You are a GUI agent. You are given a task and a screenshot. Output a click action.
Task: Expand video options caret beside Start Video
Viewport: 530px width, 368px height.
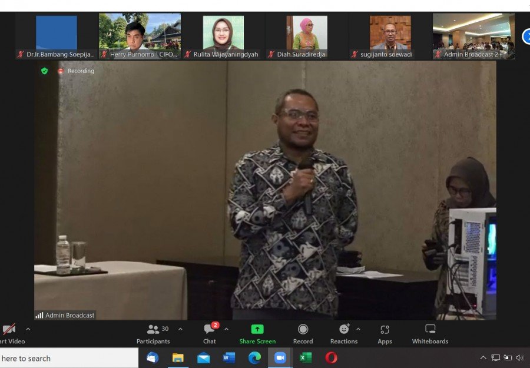[28, 329]
